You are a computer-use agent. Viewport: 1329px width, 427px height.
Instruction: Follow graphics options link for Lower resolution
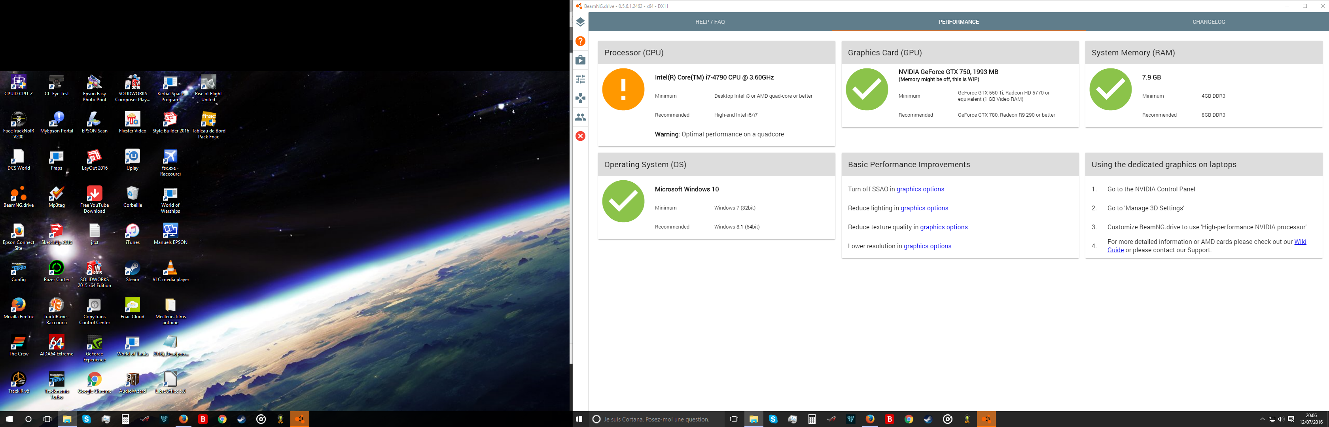pos(928,246)
